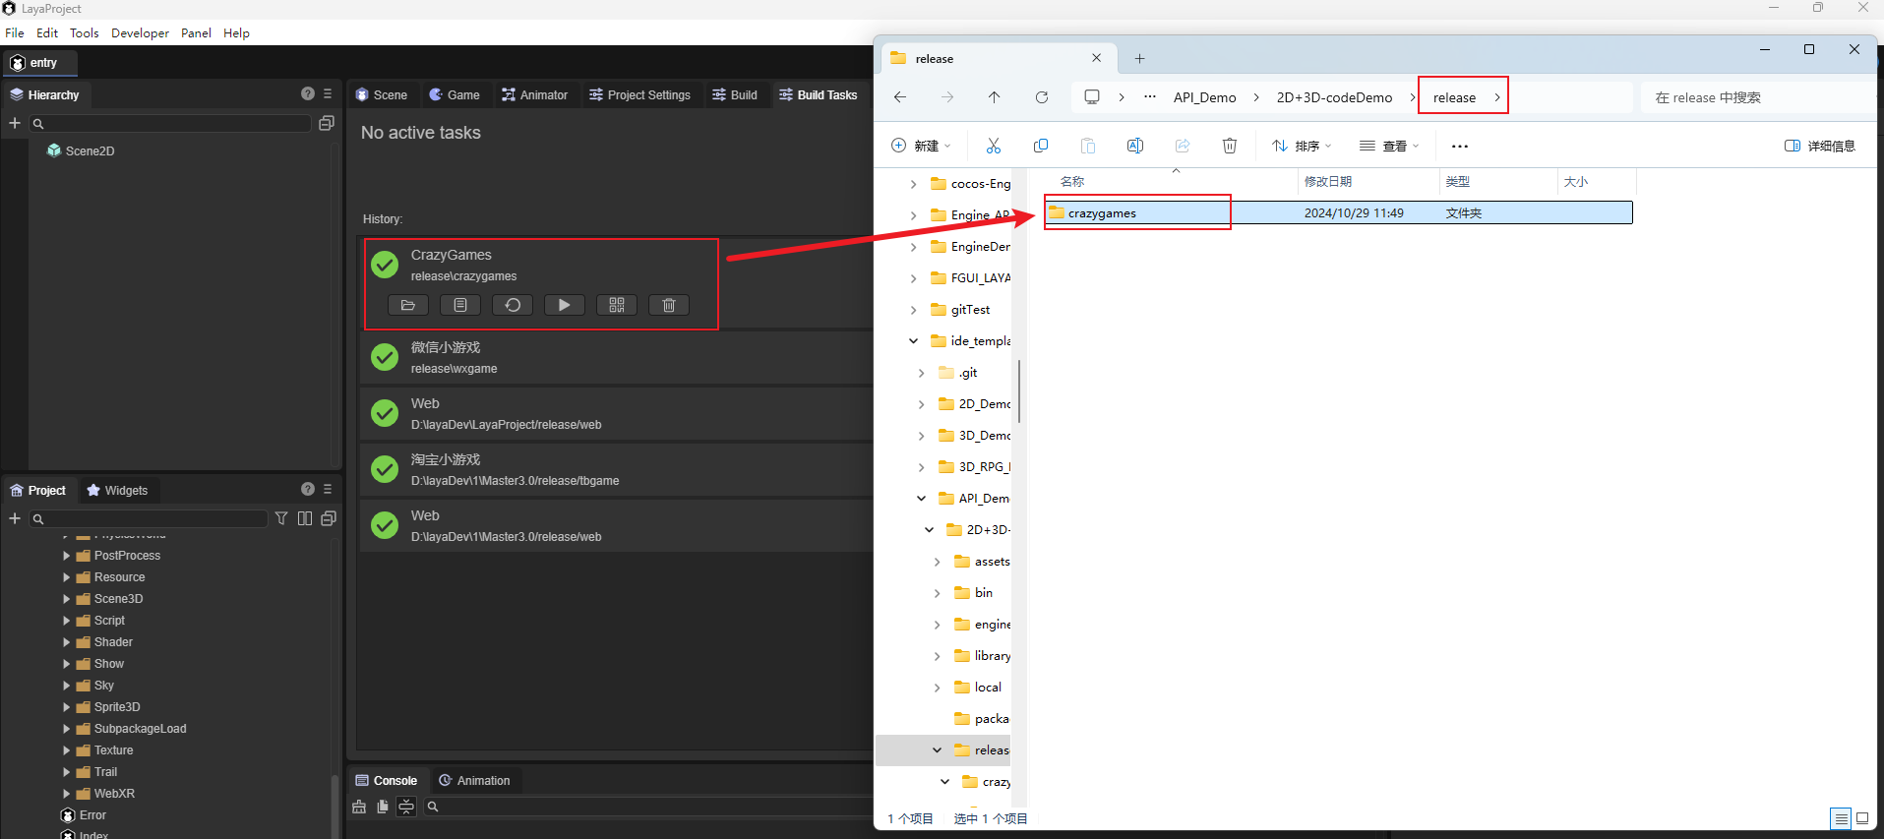The width and height of the screenshot is (1884, 839).
Task: Click the filter icon in Project panel
Action: [x=281, y=518]
